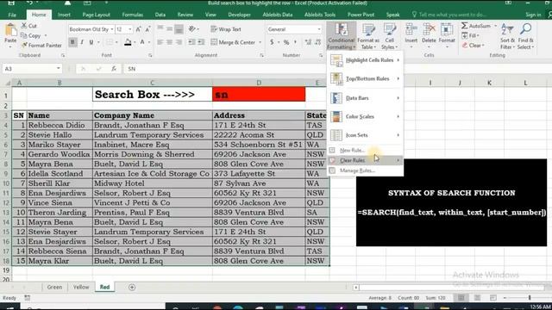Click the Clear eraser icon
This screenshot has height=310, width=552.
[x=465, y=46]
